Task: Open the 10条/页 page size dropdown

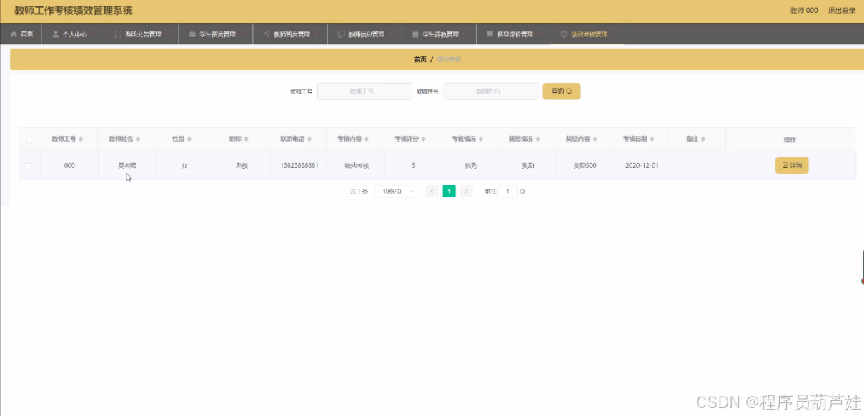Action: [395, 191]
